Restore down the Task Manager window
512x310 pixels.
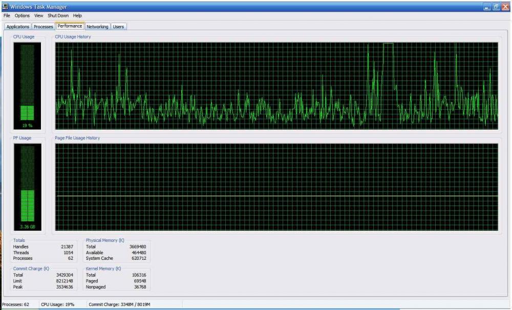point(496,7)
